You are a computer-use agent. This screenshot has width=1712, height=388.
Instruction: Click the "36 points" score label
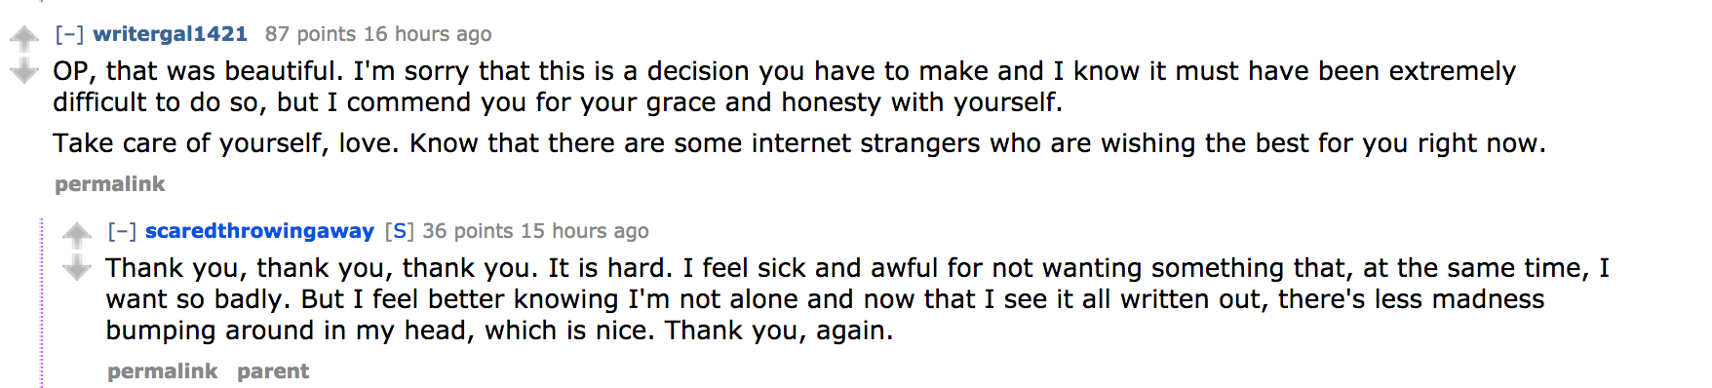pos(467,231)
